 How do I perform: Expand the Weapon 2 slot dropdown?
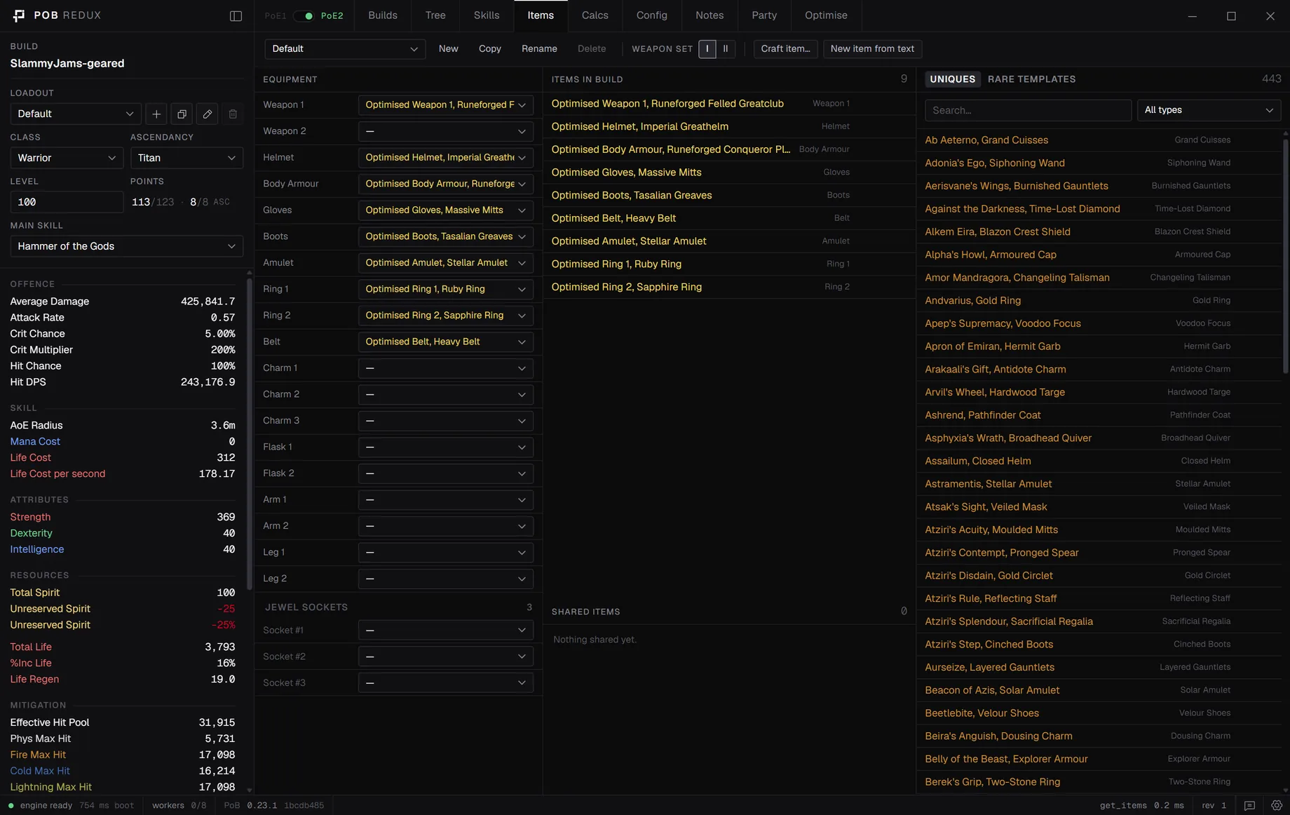[446, 131]
